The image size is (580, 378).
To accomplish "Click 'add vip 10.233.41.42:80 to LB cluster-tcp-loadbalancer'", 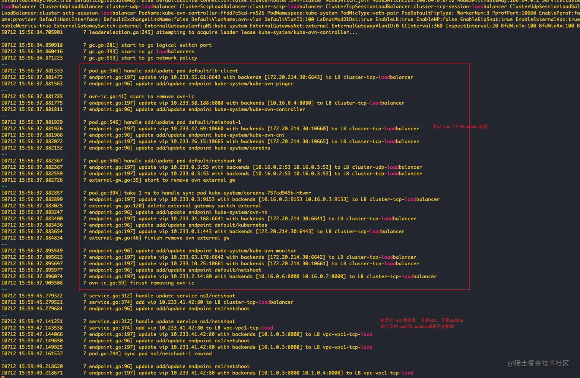I will coord(147,302).
